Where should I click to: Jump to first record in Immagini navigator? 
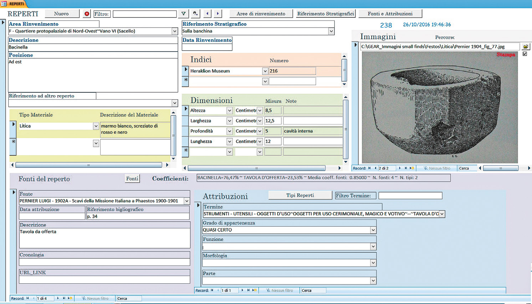point(369,168)
